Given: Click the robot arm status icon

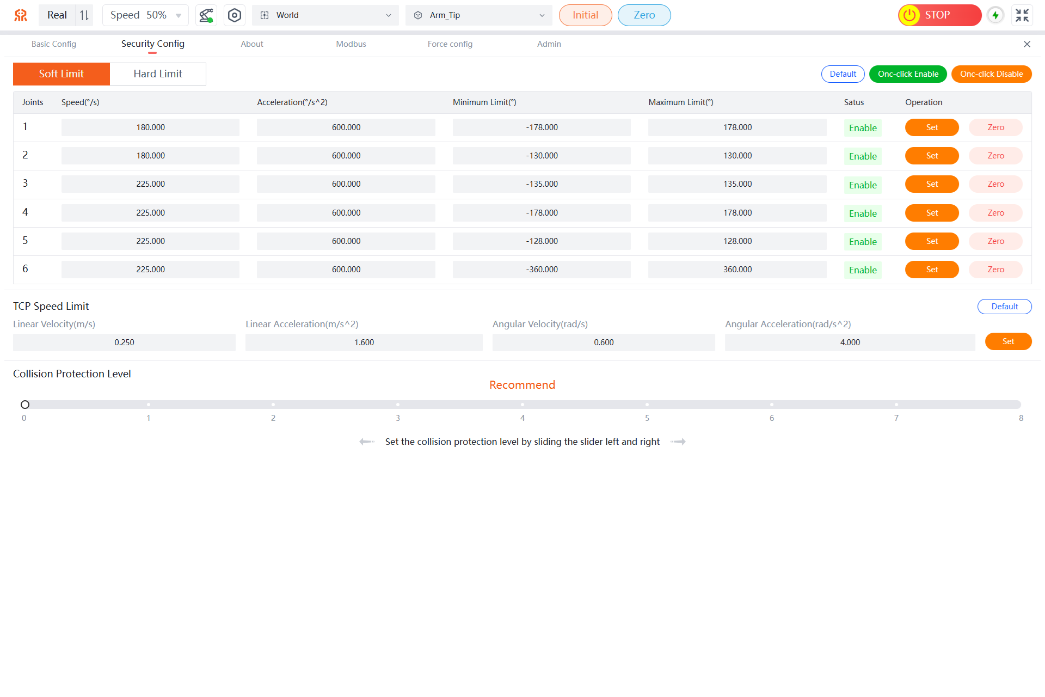Looking at the screenshot, I should tap(206, 15).
